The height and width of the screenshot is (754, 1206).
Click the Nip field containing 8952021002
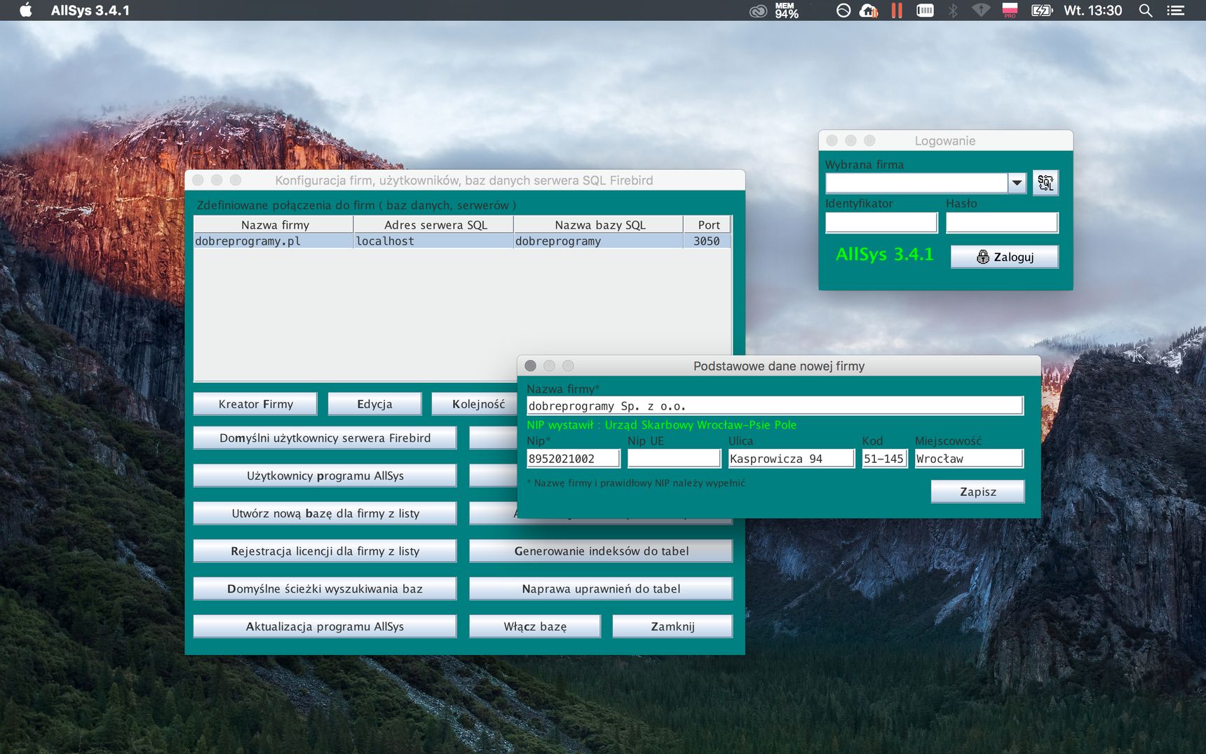pyautogui.click(x=574, y=459)
